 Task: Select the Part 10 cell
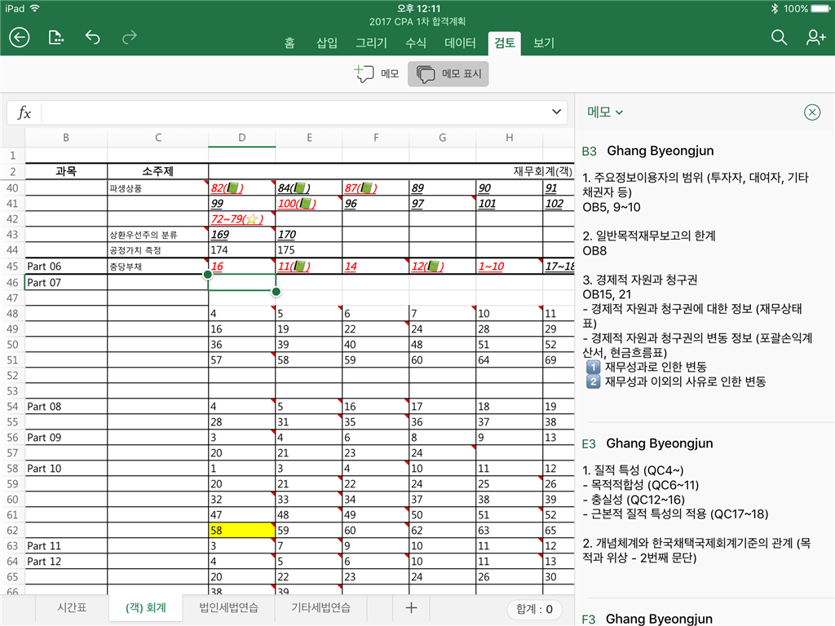(66, 469)
